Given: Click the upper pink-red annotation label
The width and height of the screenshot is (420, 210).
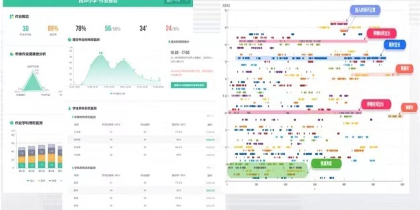Looking at the screenshot, I should click(x=381, y=33).
